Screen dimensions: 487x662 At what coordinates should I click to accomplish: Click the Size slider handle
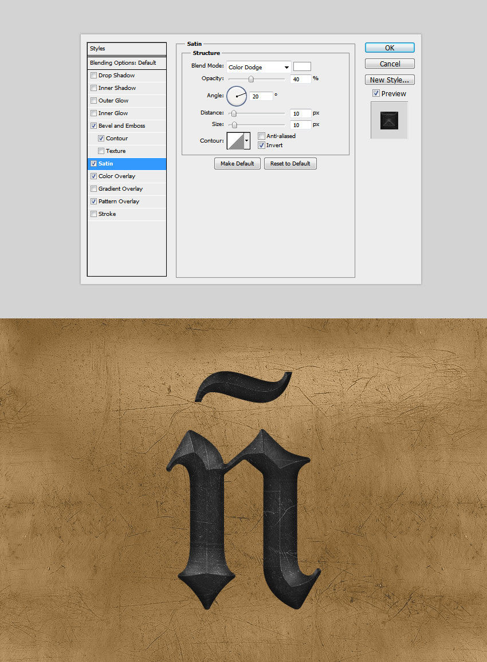click(x=234, y=125)
